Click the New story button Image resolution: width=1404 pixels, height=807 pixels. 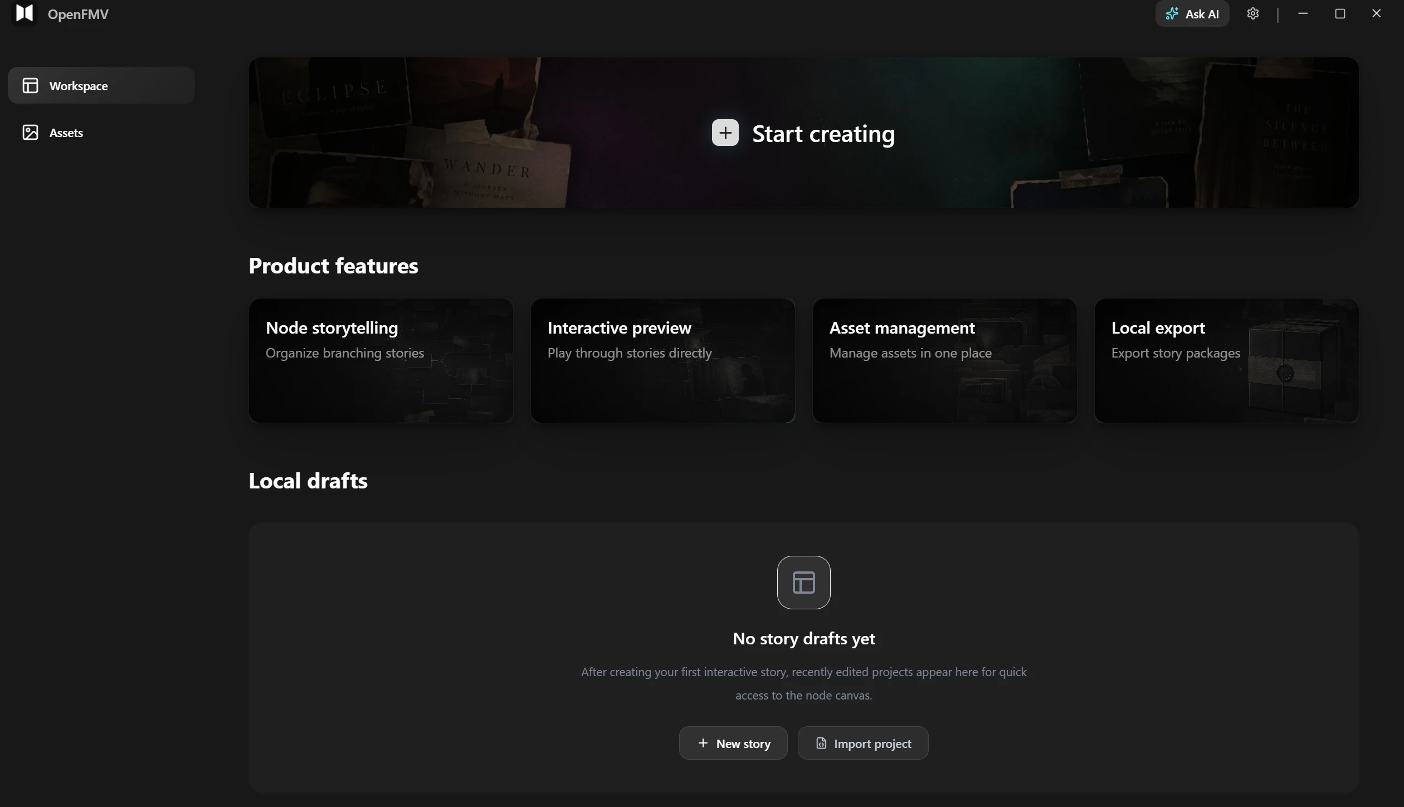733,743
